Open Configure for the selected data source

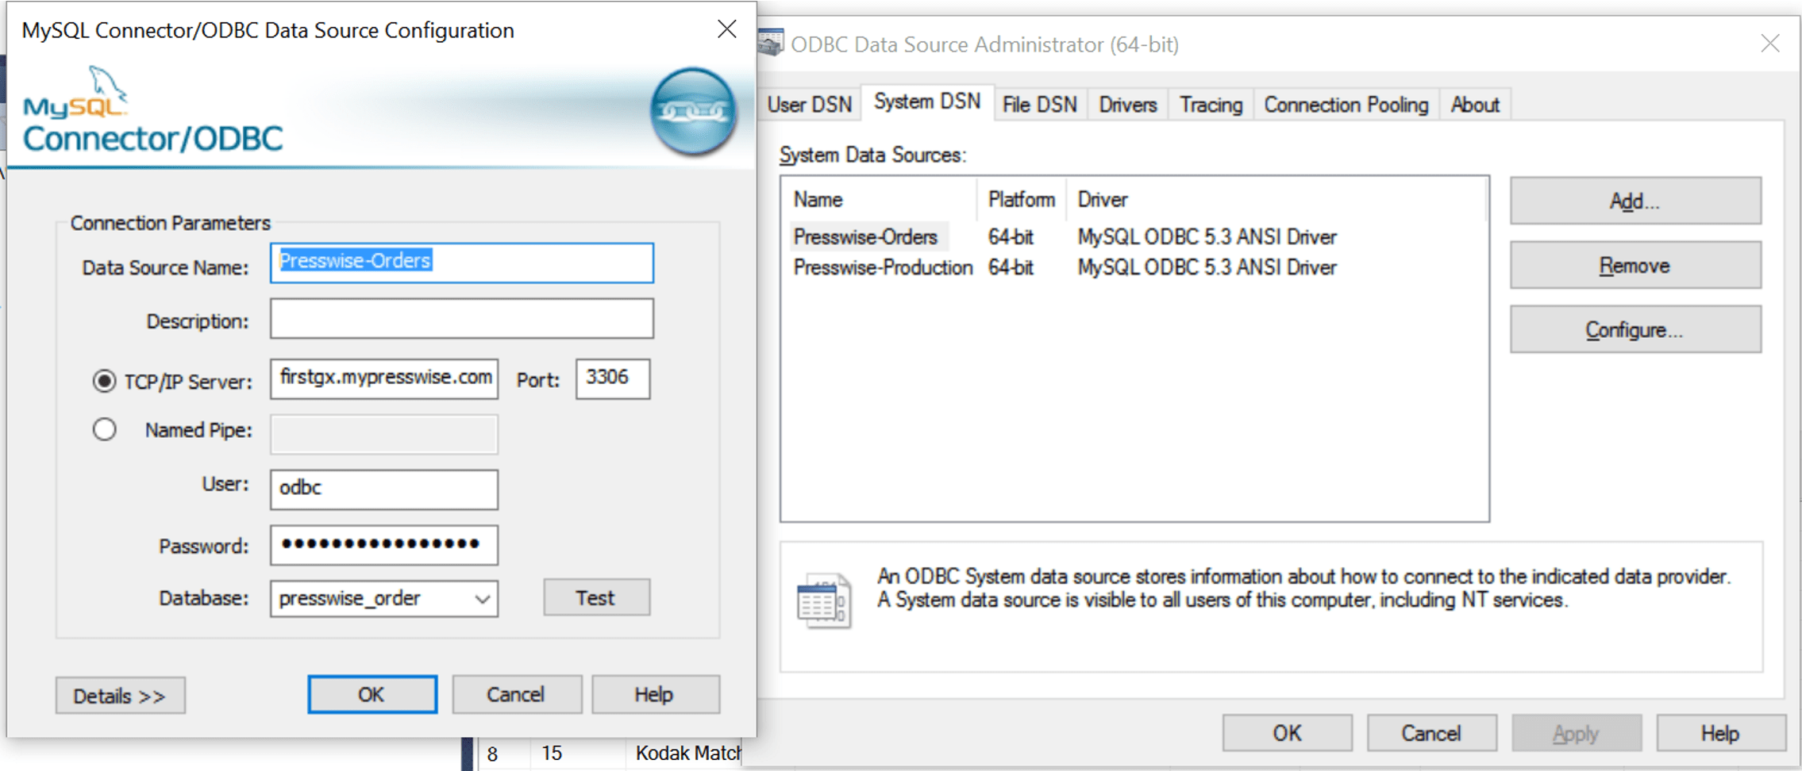click(x=1634, y=329)
